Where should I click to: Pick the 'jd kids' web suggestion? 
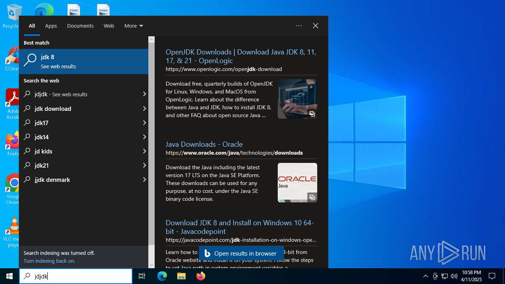84,151
